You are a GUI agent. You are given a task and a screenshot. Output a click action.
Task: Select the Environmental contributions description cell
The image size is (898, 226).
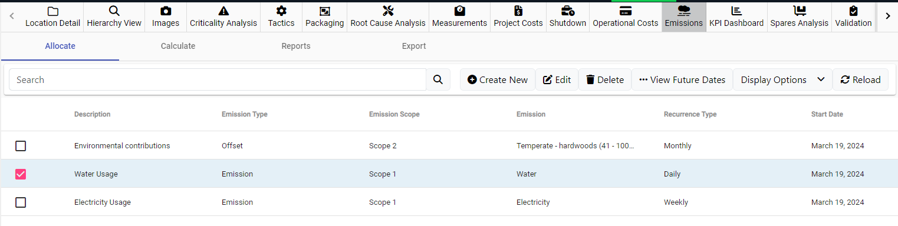tap(122, 146)
